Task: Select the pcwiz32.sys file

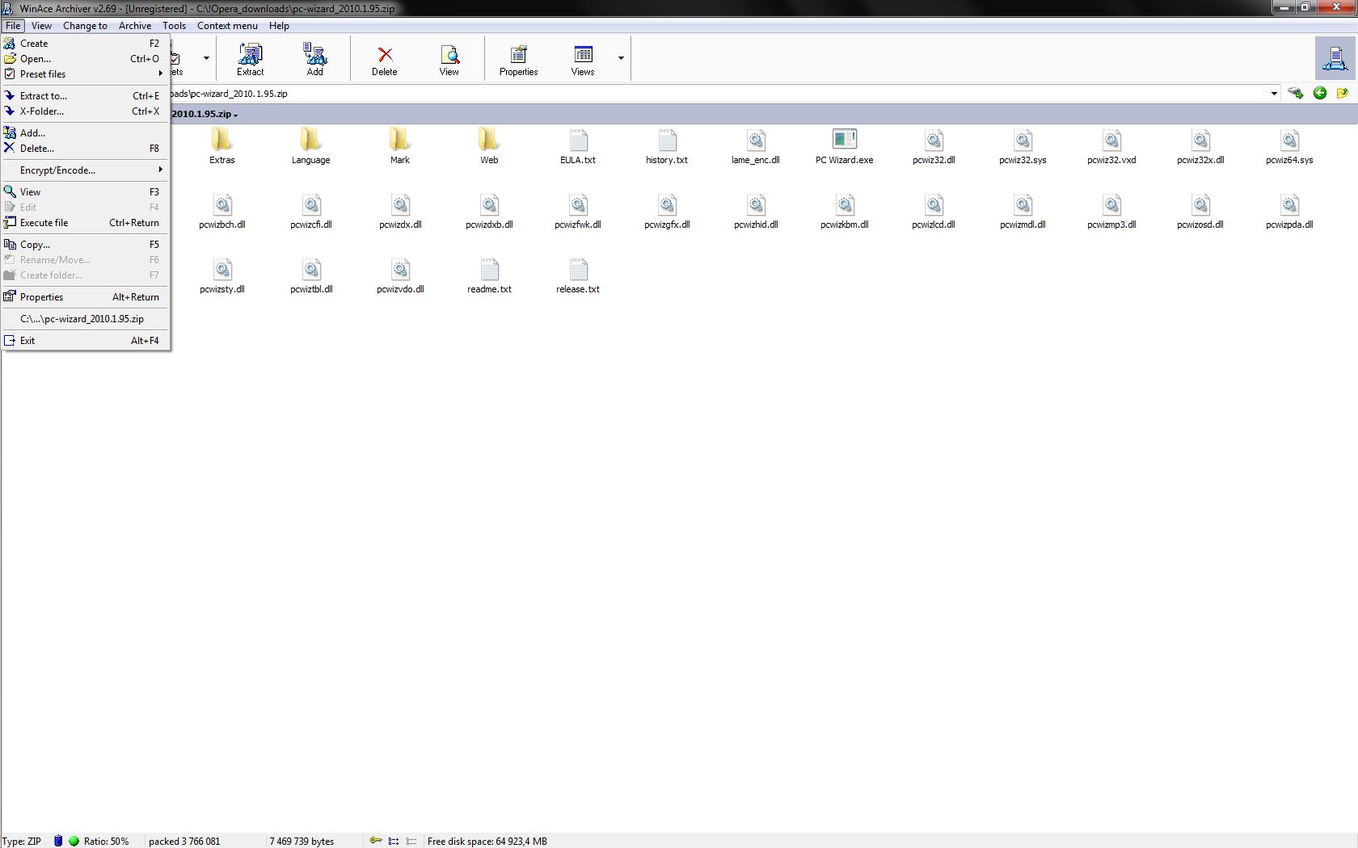Action: coord(1023,145)
